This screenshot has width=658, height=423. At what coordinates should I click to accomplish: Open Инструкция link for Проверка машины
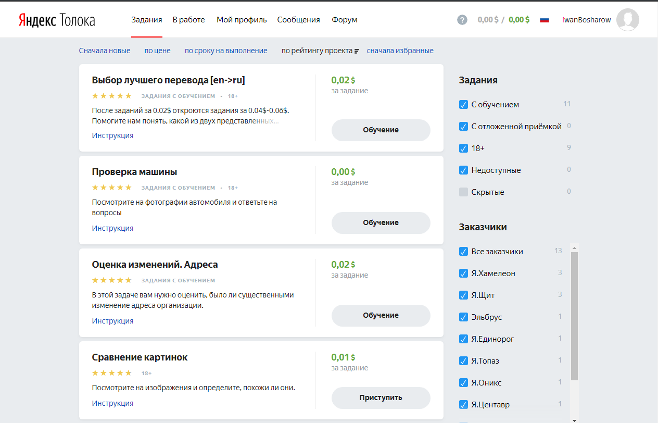(x=112, y=228)
